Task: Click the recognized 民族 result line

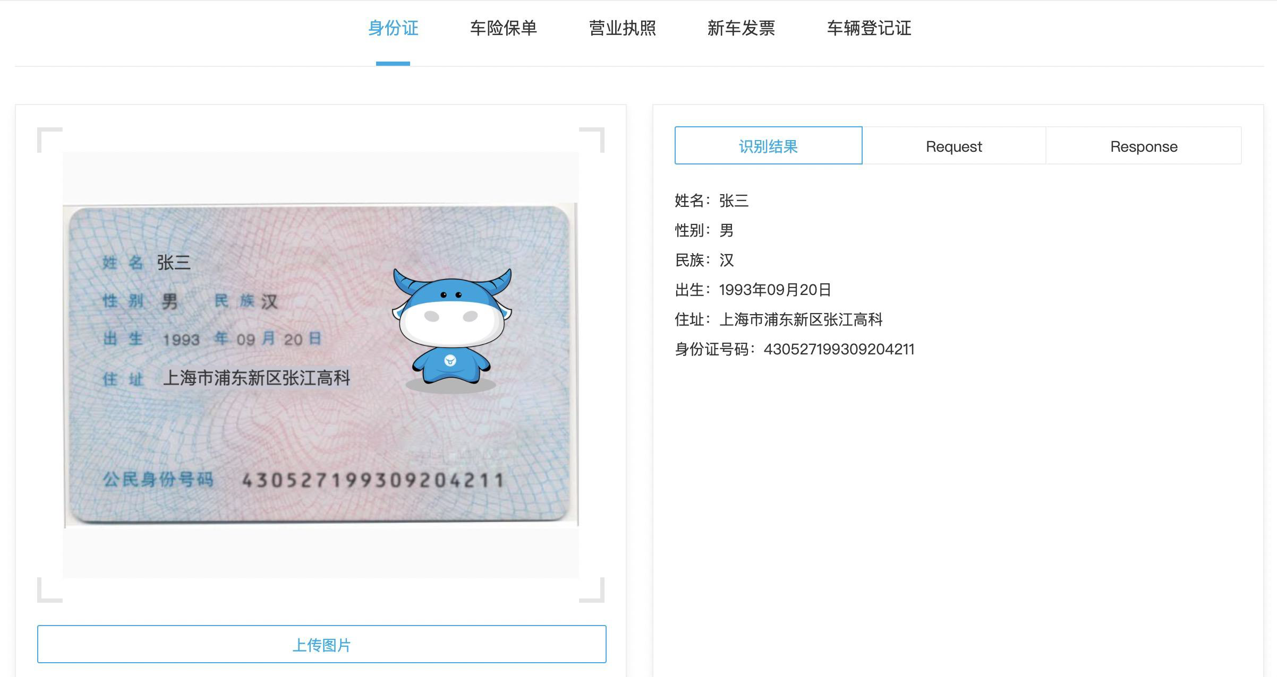Action: point(704,260)
